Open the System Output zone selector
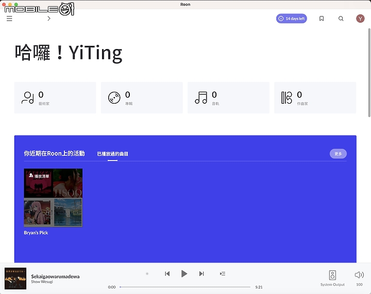The image size is (371, 294). 332,278
